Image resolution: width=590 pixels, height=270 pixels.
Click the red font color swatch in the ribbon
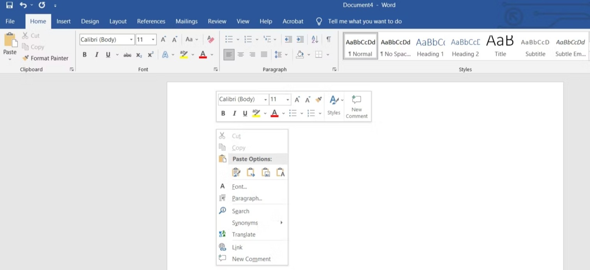pyautogui.click(x=203, y=55)
